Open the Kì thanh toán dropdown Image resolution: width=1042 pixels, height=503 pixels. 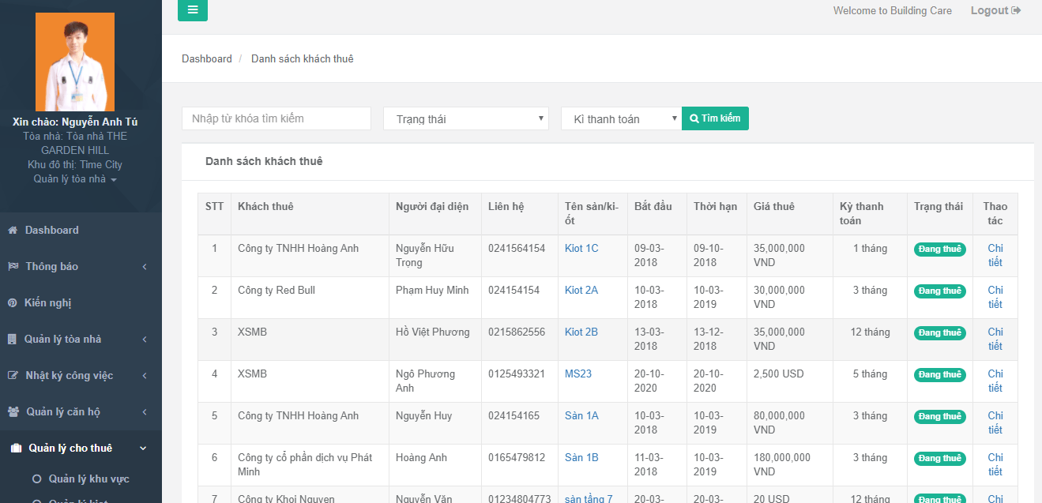(621, 118)
